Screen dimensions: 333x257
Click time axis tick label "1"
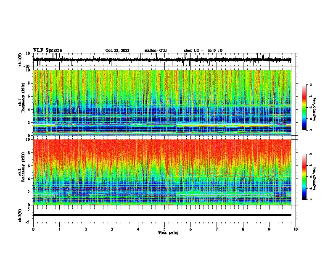pyautogui.click(x=59, y=229)
